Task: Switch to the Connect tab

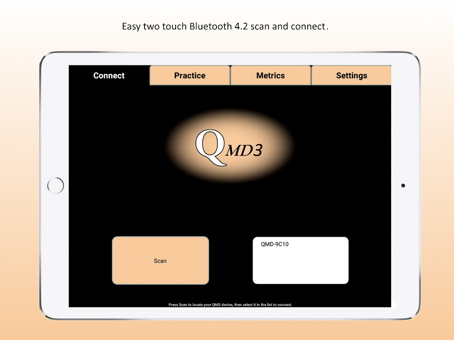Action: 109,76
